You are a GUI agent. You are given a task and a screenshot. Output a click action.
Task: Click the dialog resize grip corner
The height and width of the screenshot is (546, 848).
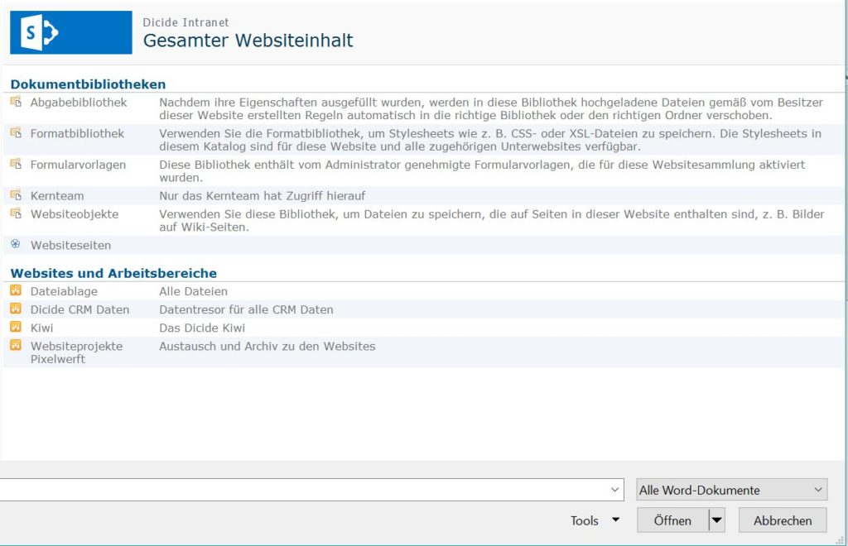click(840, 540)
